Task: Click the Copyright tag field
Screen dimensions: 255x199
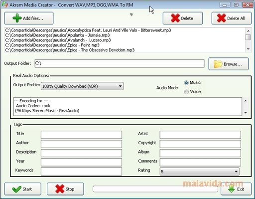Action: pyautogui.click(x=200, y=144)
